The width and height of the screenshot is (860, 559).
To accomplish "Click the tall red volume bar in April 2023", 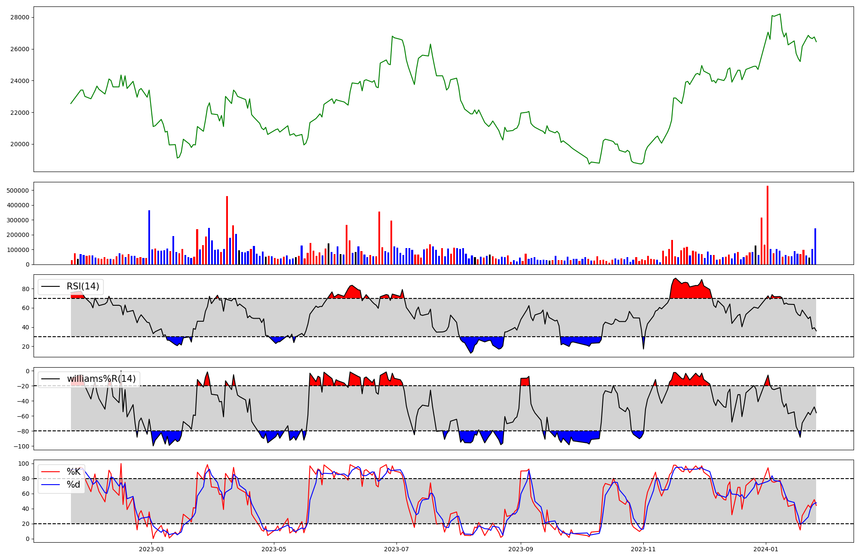I will pos(227,230).
